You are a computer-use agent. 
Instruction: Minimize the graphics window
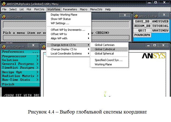[x=148, y=45]
